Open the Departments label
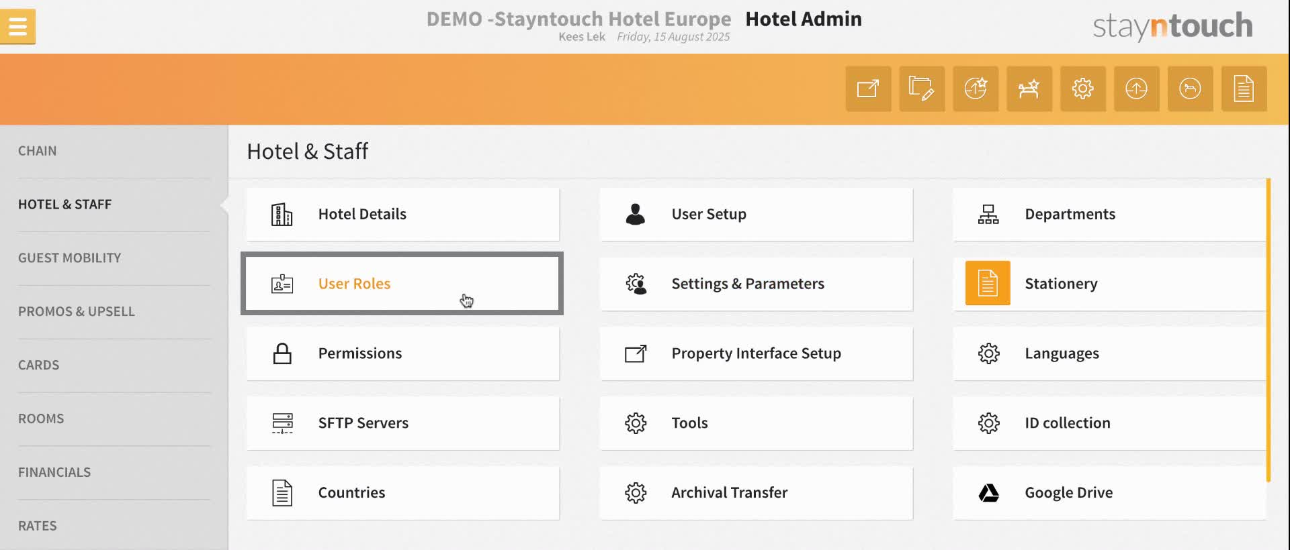Screen dimensions: 1290x550 1070,214
